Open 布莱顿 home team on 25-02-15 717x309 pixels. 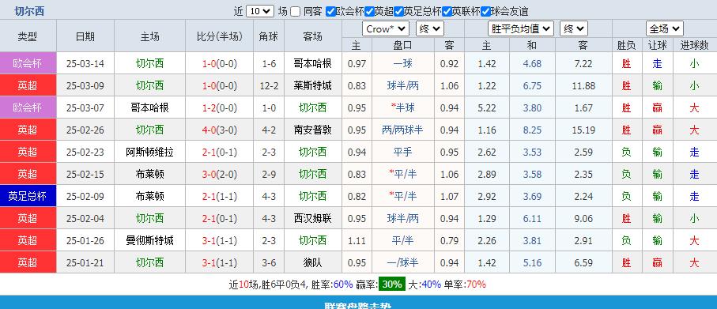pos(149,174)
